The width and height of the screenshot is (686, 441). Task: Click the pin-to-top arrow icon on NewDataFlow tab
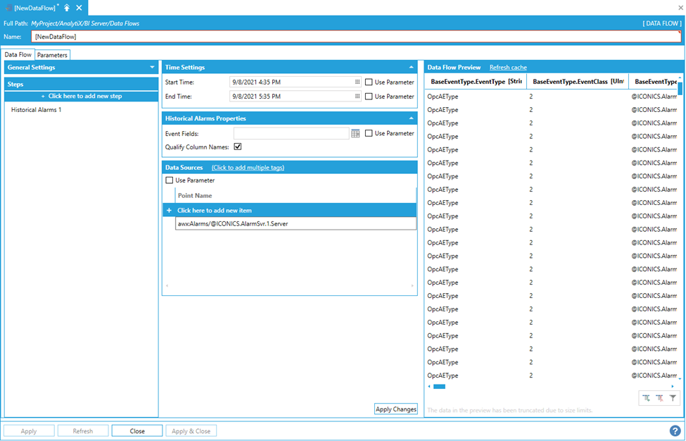click(x=67, y=8)
